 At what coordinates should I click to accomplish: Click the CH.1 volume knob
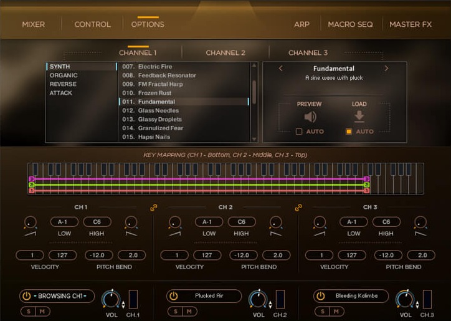pyautogui.click(x=111, y=300)
